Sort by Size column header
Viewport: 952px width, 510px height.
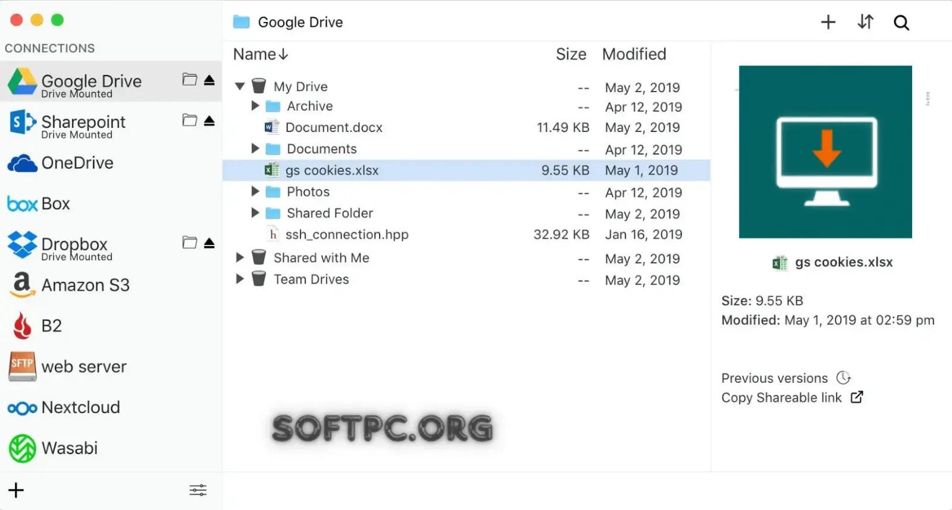pyautogui.click(x=571, y=54)
